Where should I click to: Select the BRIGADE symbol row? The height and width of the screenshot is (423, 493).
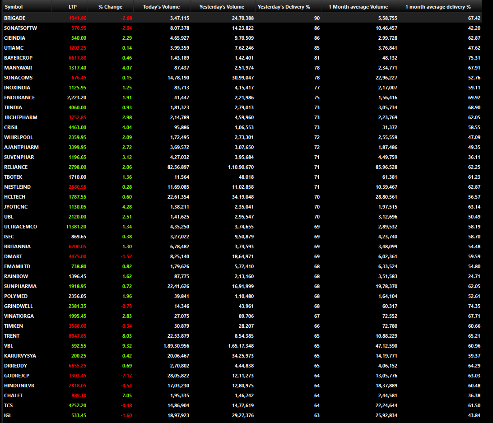point(242,18)
